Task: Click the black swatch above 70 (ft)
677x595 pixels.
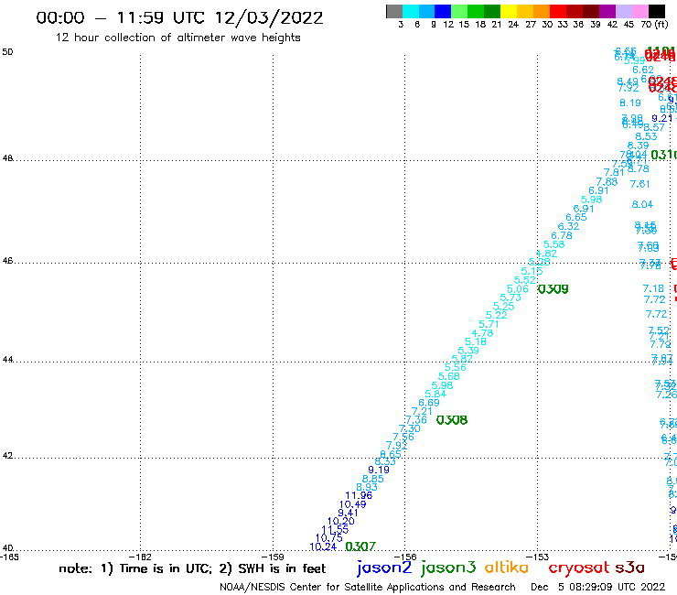Action: click(x=656, y=11)
